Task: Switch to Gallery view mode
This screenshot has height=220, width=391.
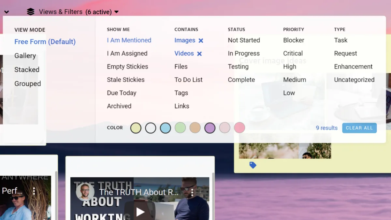Action: pos(25,56)
